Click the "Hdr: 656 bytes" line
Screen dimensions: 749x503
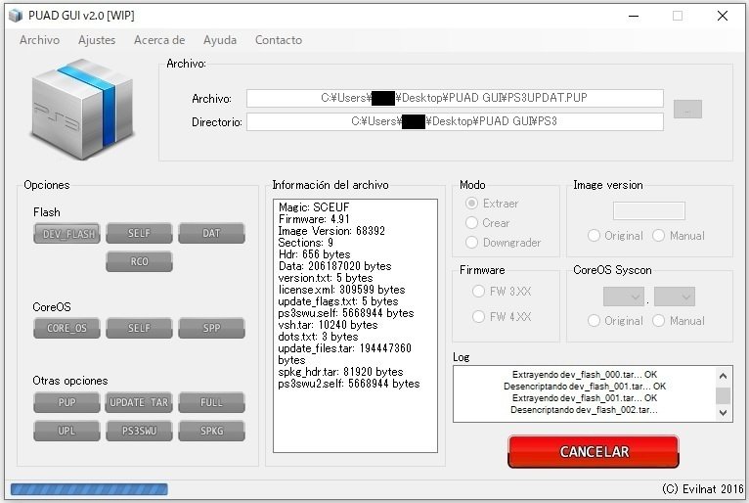[x=314, y=253]
